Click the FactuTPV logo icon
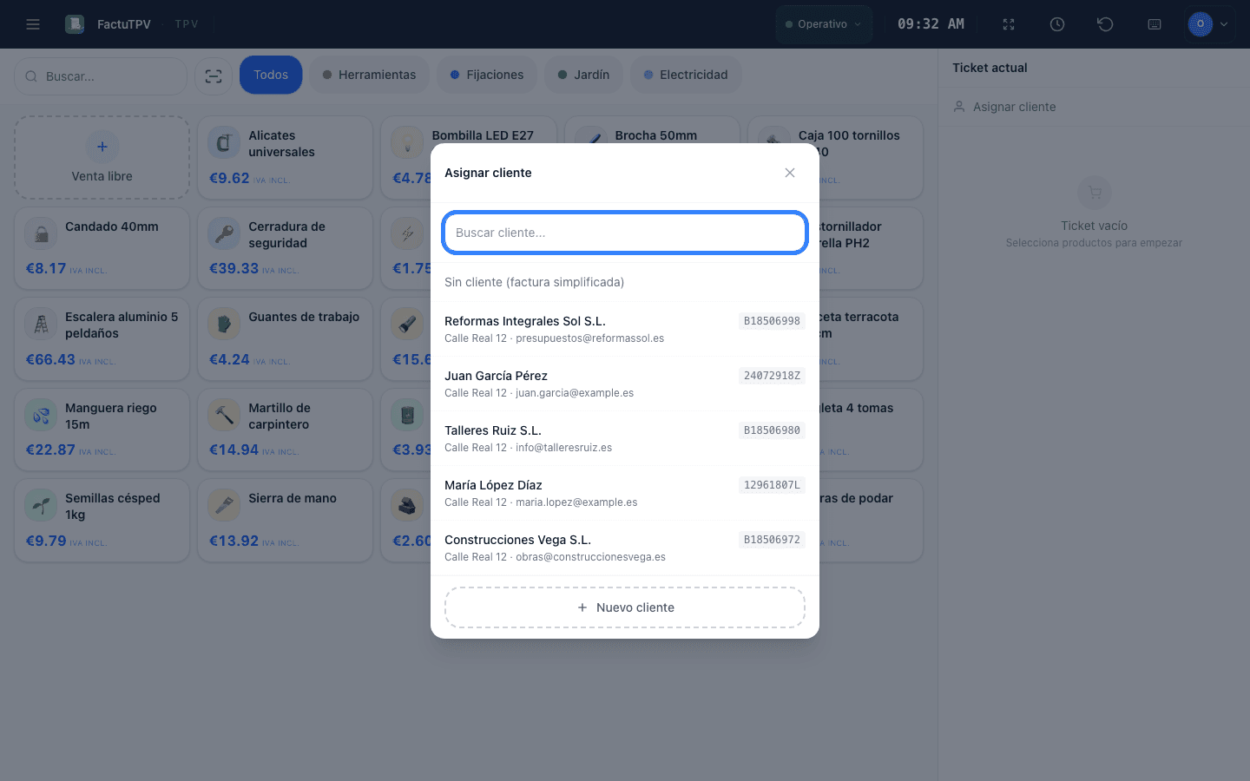 click(x=75, y=24)
